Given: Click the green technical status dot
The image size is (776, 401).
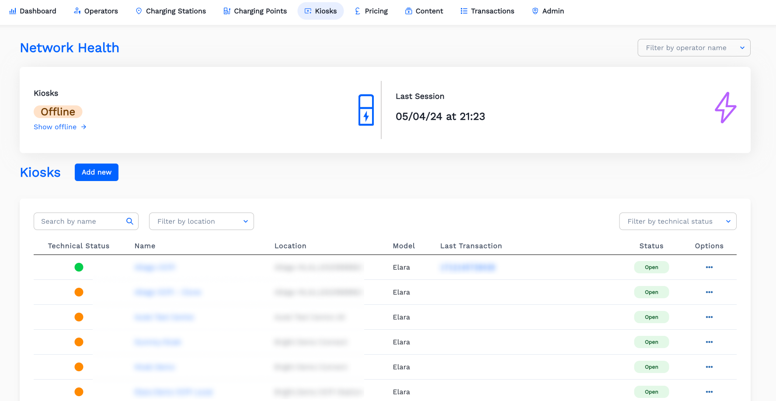Looking at the screenshot, I should (x=79, y=267).
